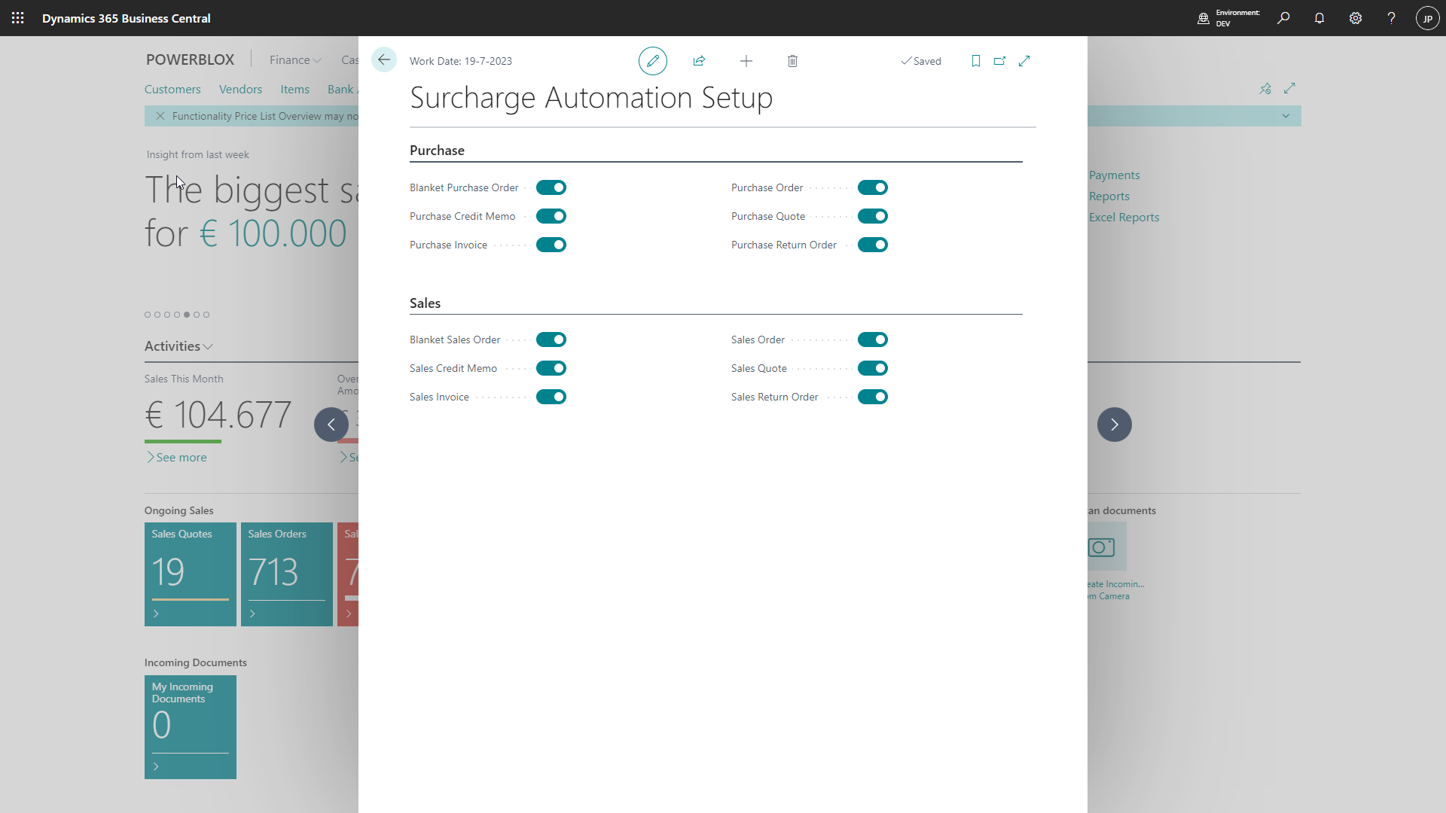Delete the record using the trash icon
The width and height of the screenshot is (1446, 813).
tap(792, 61)
